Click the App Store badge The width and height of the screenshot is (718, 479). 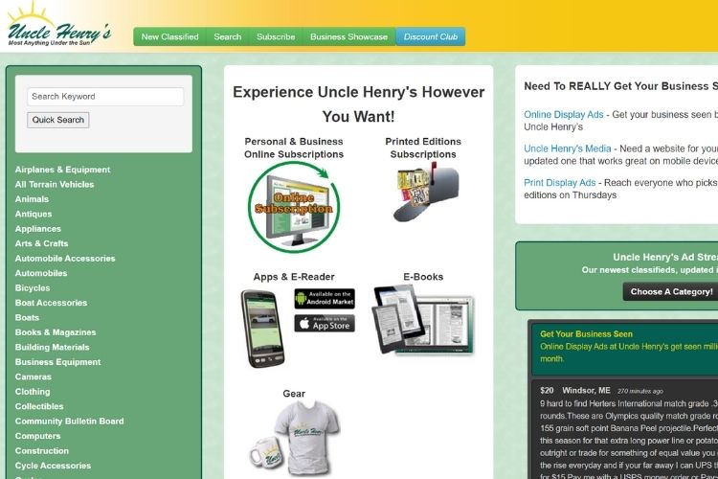[x=325, y=324]
